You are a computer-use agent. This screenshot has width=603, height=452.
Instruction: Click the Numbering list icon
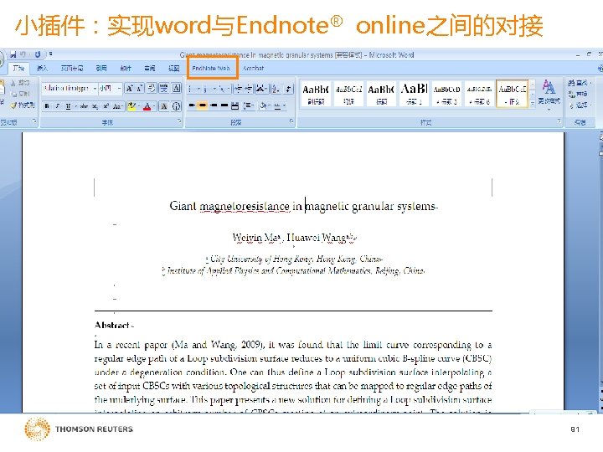click(205, 90)
